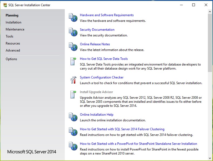The image size is (213, 161).
Task: Launch the System Configuration Checker link
Action: coord(102,77)
